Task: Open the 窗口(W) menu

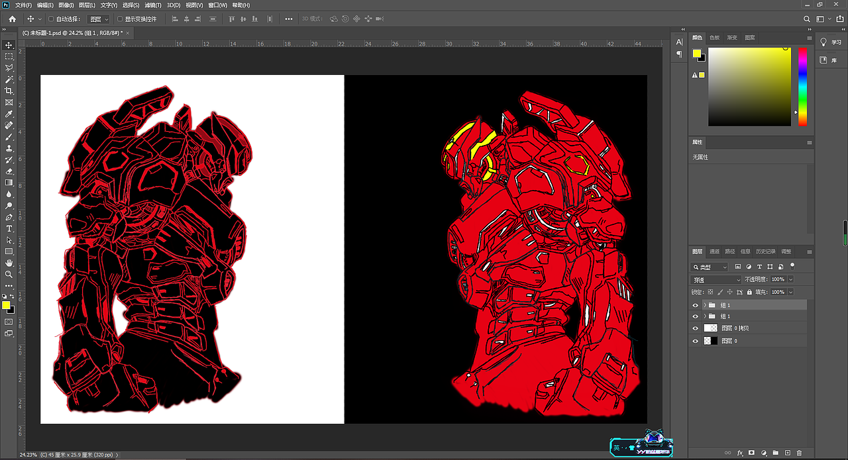Action: (217, 5)
